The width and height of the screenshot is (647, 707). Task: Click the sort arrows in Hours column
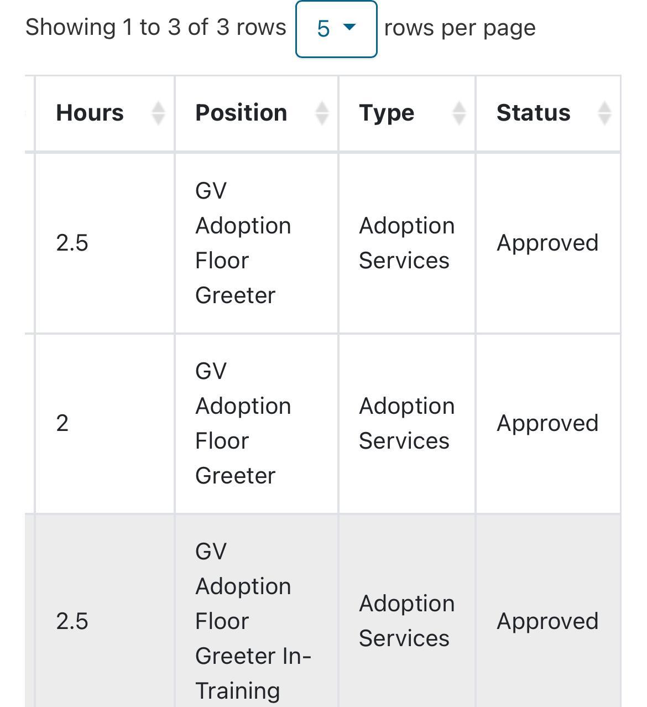click(158, 113)
